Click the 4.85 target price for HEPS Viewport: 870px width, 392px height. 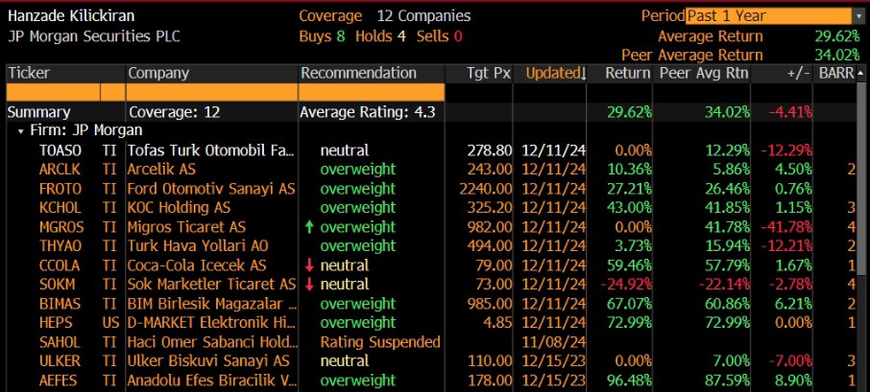coord(496,322)
